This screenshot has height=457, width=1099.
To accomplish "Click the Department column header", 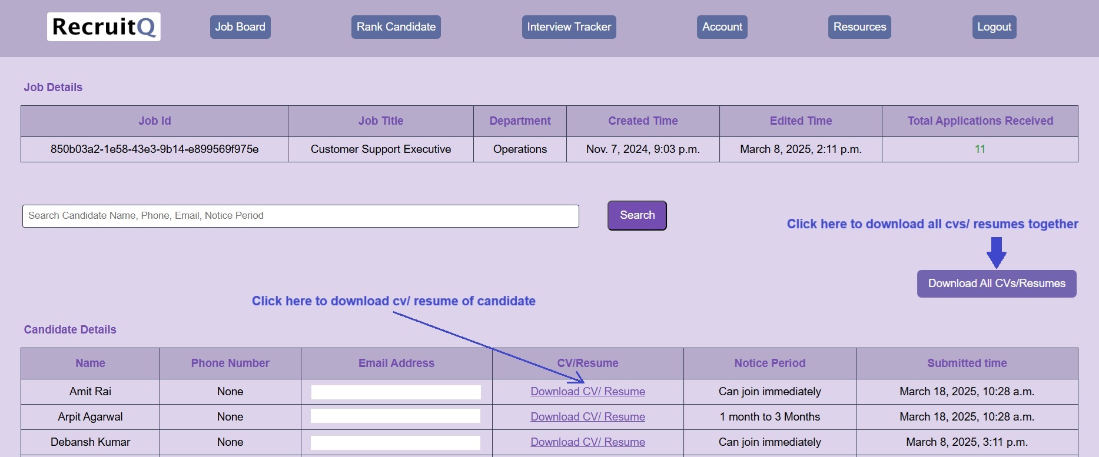I will click(x=520, y=121).
